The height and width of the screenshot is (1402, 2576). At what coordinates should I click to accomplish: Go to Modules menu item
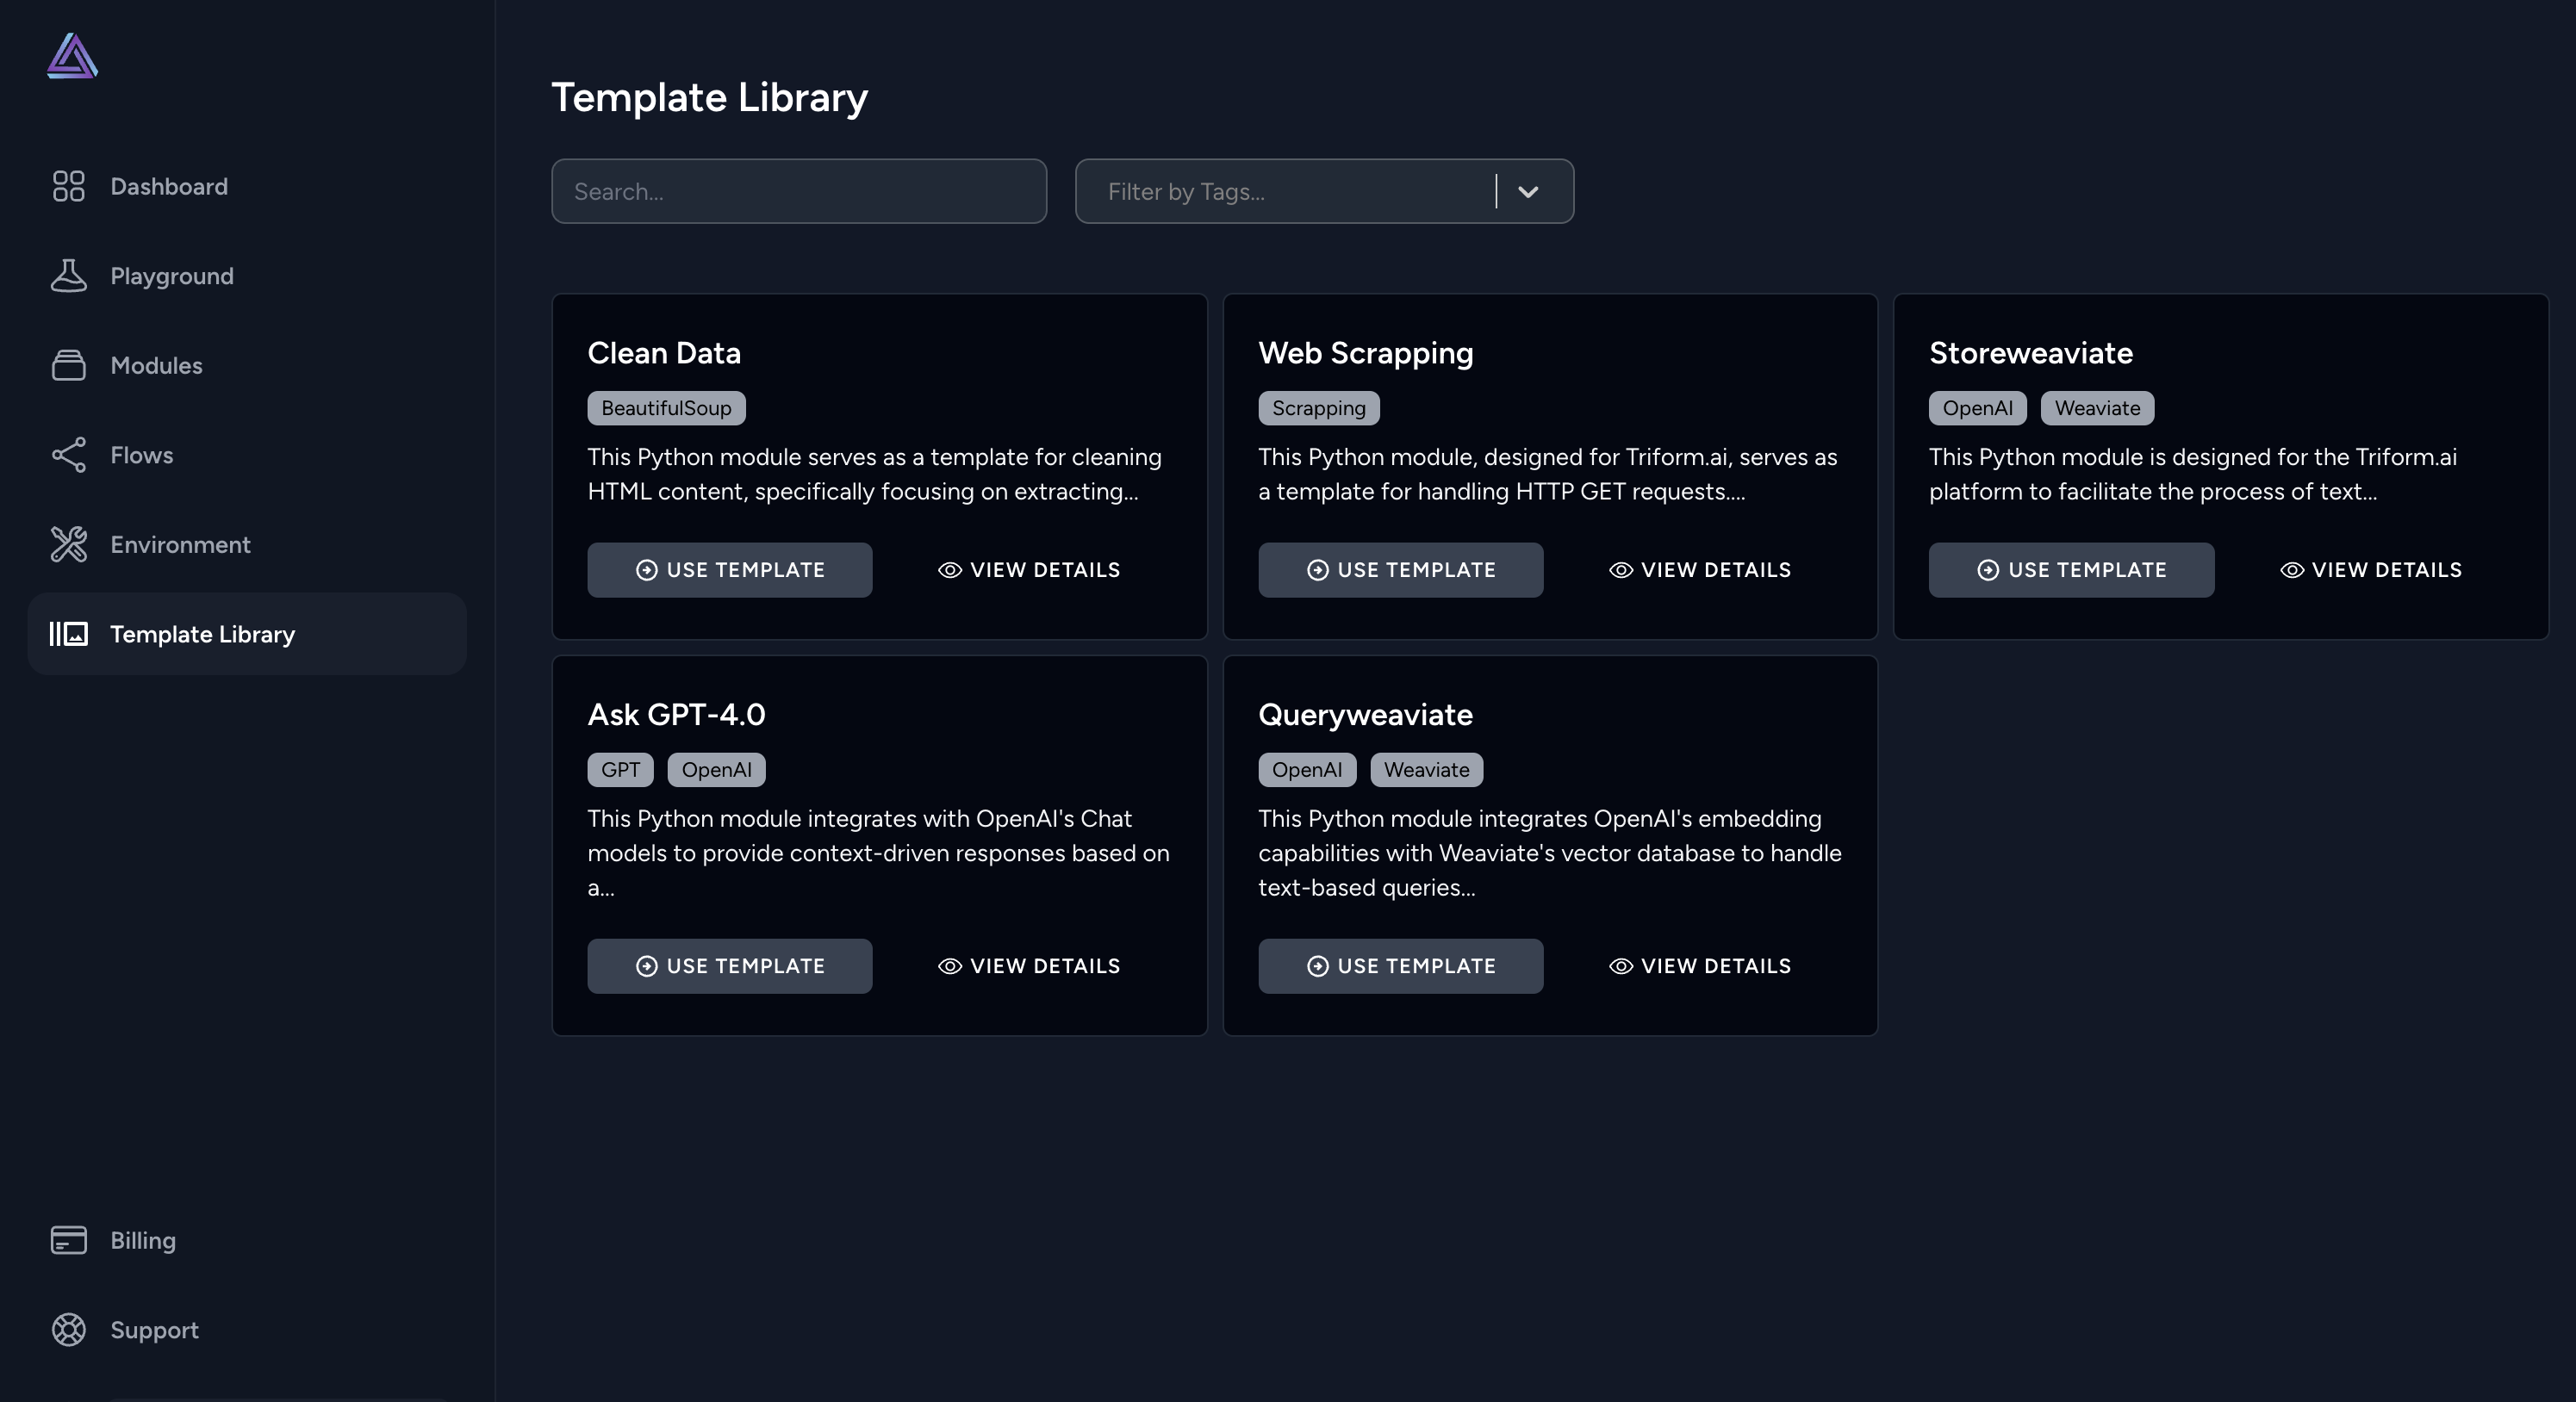[x=156, y=365]
